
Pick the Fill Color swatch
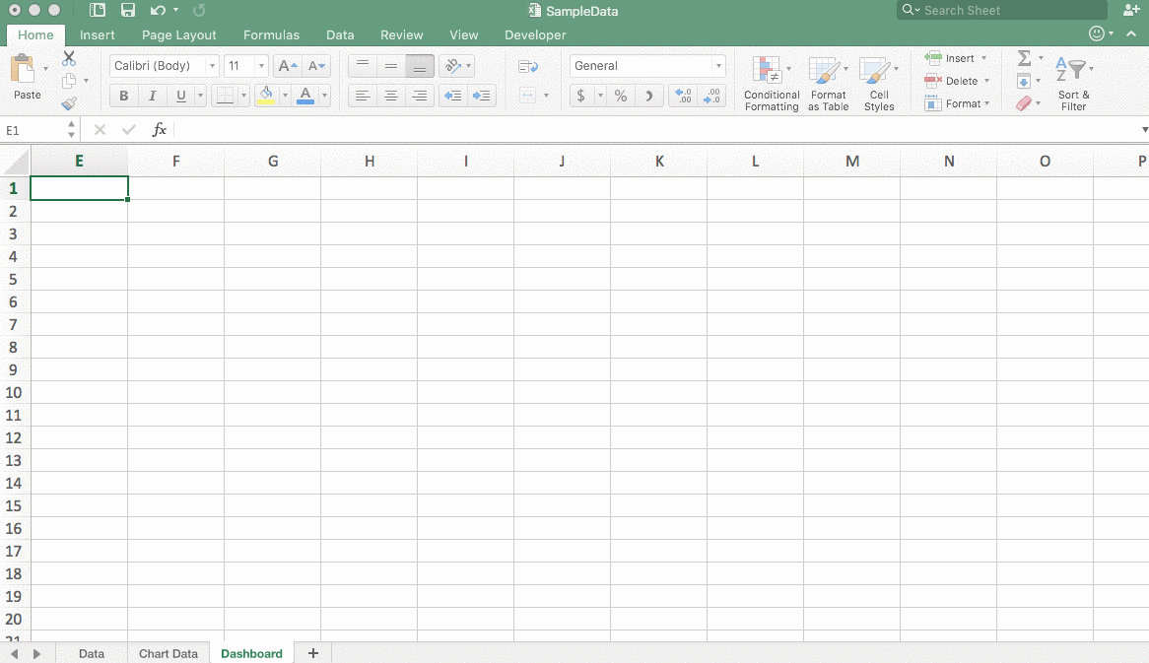[x=267, y=96]
